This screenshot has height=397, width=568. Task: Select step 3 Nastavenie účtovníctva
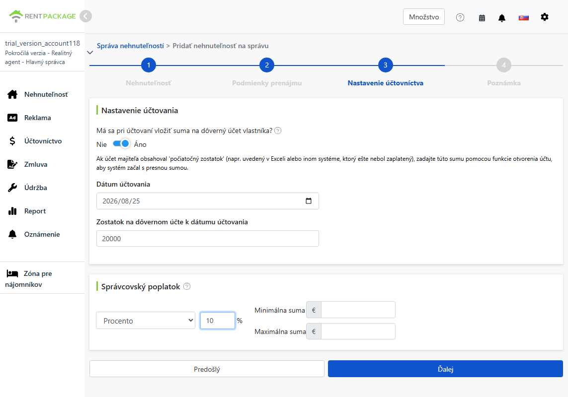tap(386, 65)
